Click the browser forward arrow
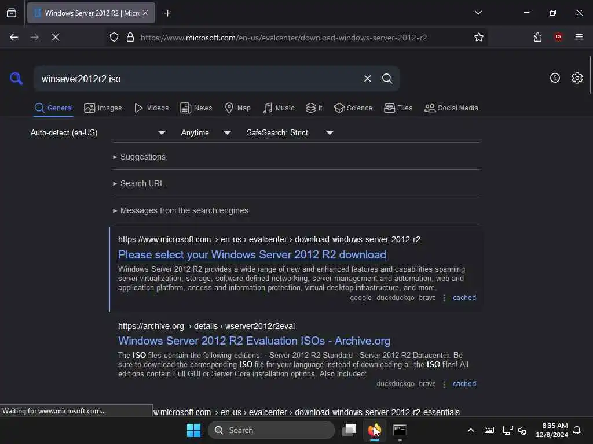This screenshot has height=444, width=593. (x=35, y=37)
